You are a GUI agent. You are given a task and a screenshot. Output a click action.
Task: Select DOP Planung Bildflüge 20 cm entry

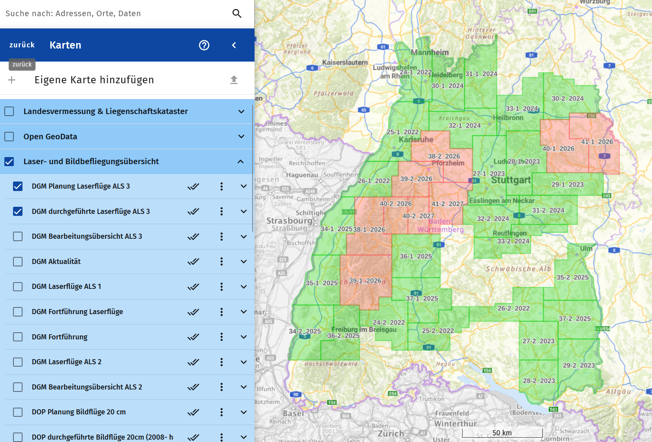[79, 412]
